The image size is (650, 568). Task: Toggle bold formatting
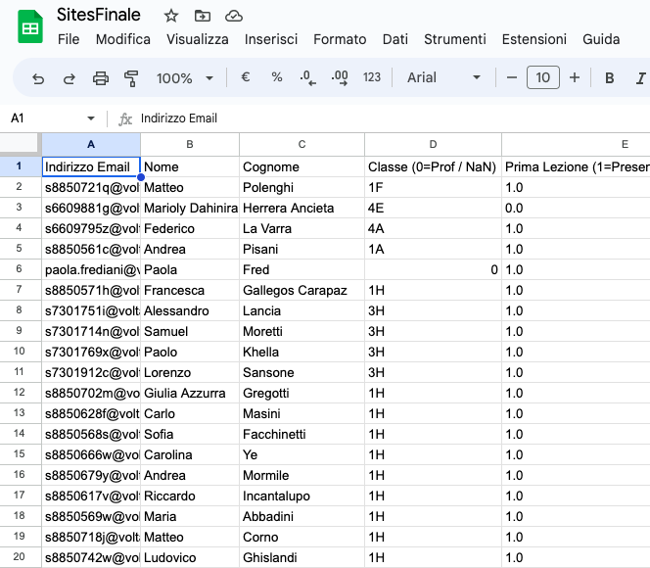pos(609,78)
